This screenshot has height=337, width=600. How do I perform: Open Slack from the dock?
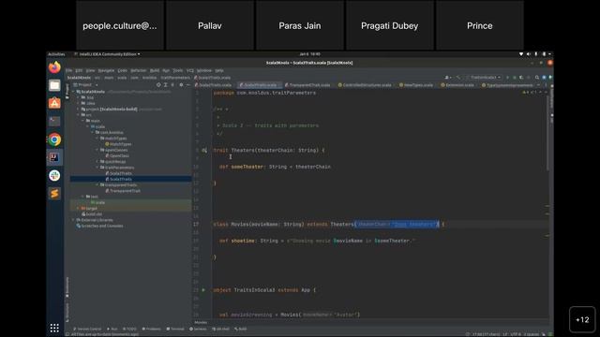(x=54, y=175)
